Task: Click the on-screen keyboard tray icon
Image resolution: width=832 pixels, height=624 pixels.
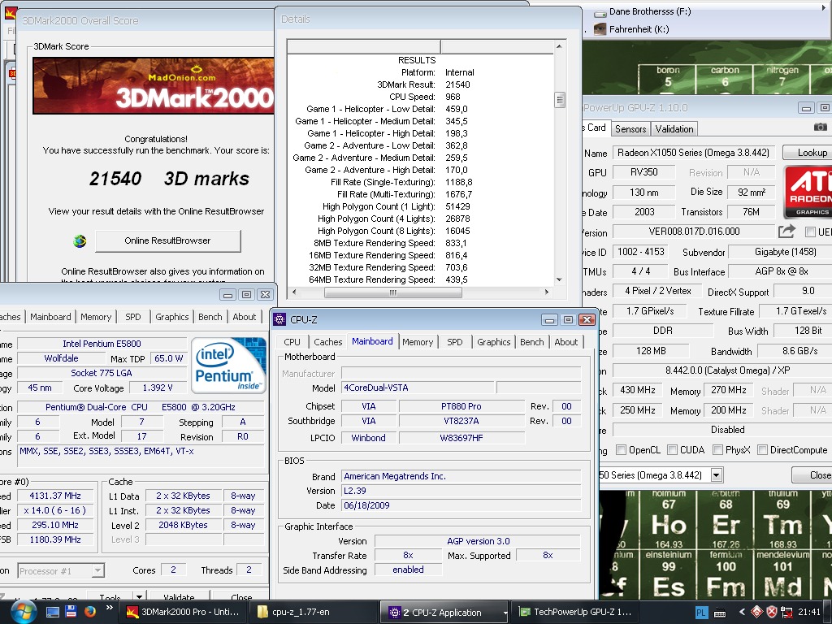Action: (720, 613)
